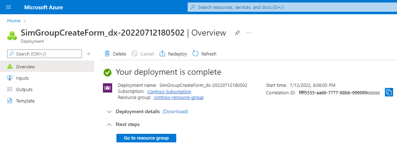Screen dimensions: 397x147
Task: Click the magnifier icon in global search
Action: (193, 7)
